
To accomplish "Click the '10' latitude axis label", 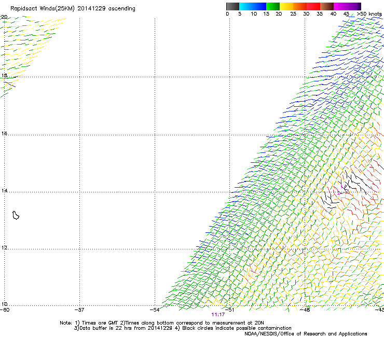I will pos(4,304).
